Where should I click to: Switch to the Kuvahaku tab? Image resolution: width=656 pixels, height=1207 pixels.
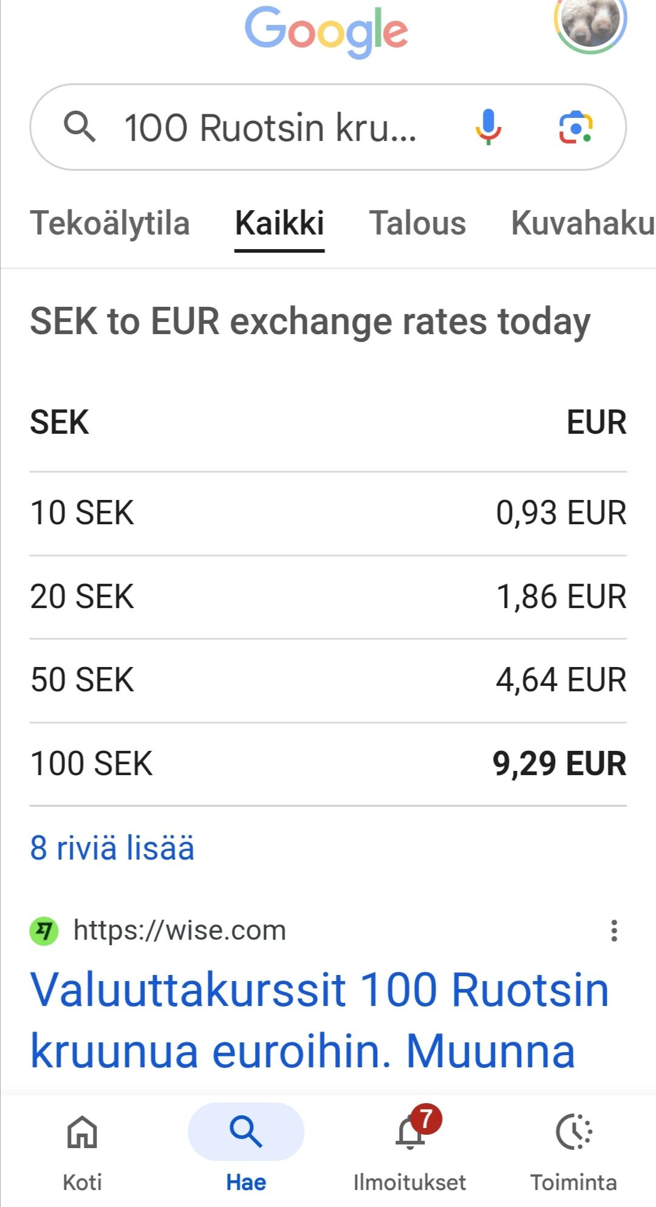tap(582, 224)
